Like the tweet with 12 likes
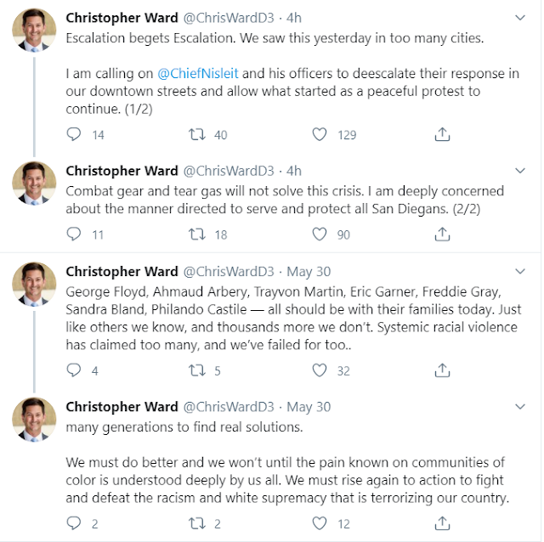This screenshot has height=542, width=544. point(320,523)
